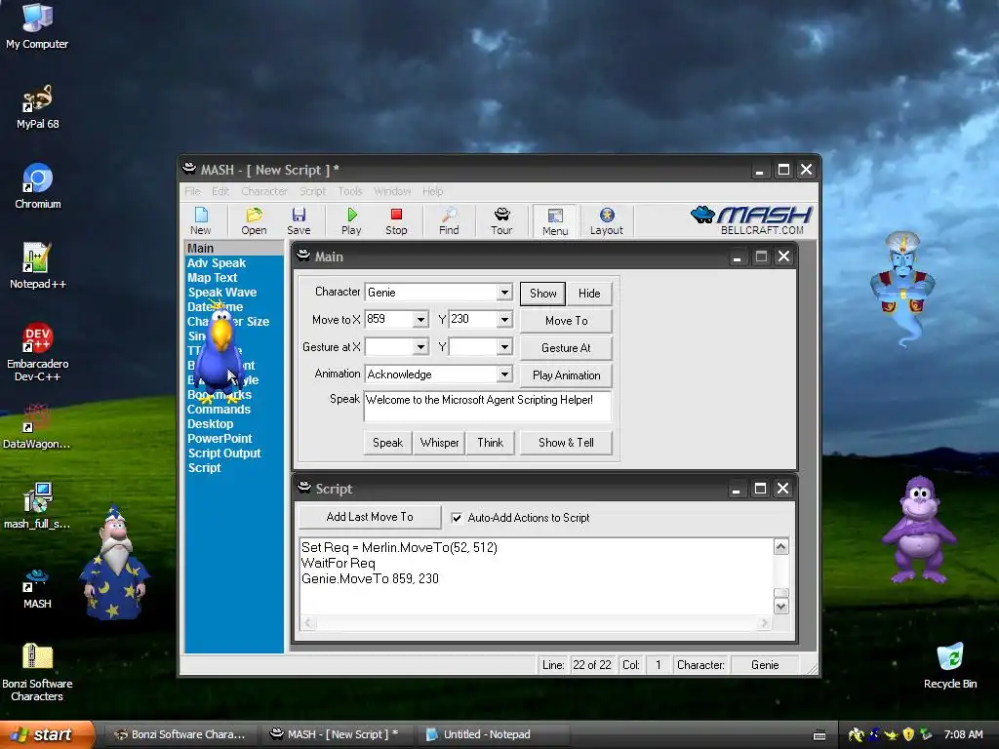This screenshot has width=999, height=749.
Task: Expand the Gesture at Y dropdown arrow
Action: tap(504, 347)
